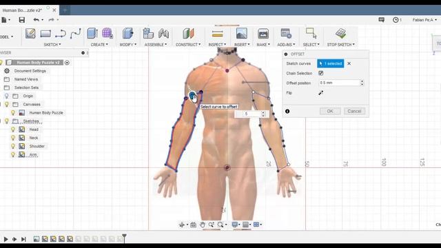Click the Pan hand icon in navigation bar
The width and height of the screenshot is (441, 248).
[202, 225]
